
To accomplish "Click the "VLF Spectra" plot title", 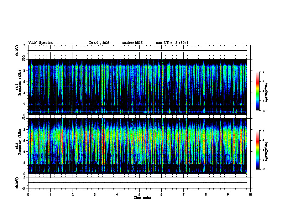I will point(40,43).
